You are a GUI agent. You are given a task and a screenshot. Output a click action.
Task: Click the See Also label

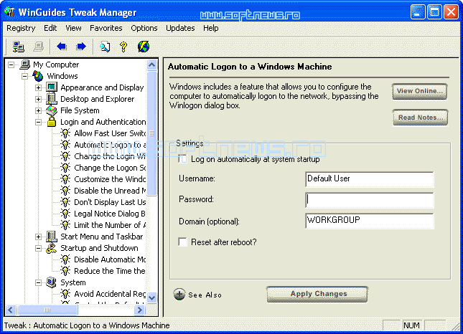[205, 295]
